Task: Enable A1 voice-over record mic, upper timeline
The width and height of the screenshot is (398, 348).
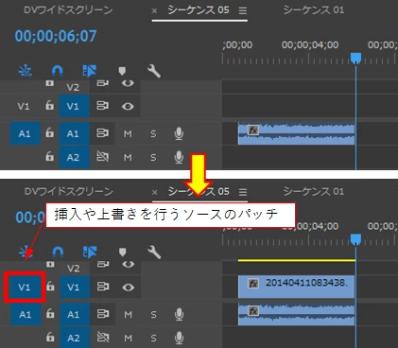Action: [179, 133]
